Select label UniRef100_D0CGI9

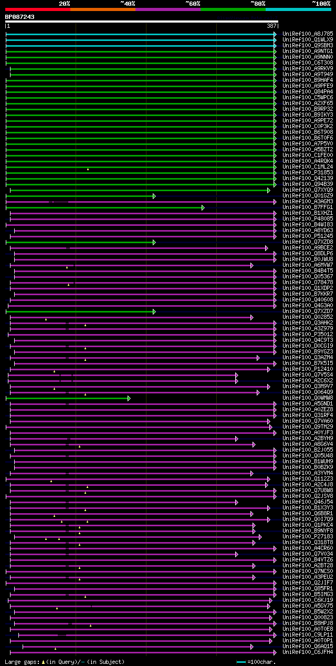point(308,346)
